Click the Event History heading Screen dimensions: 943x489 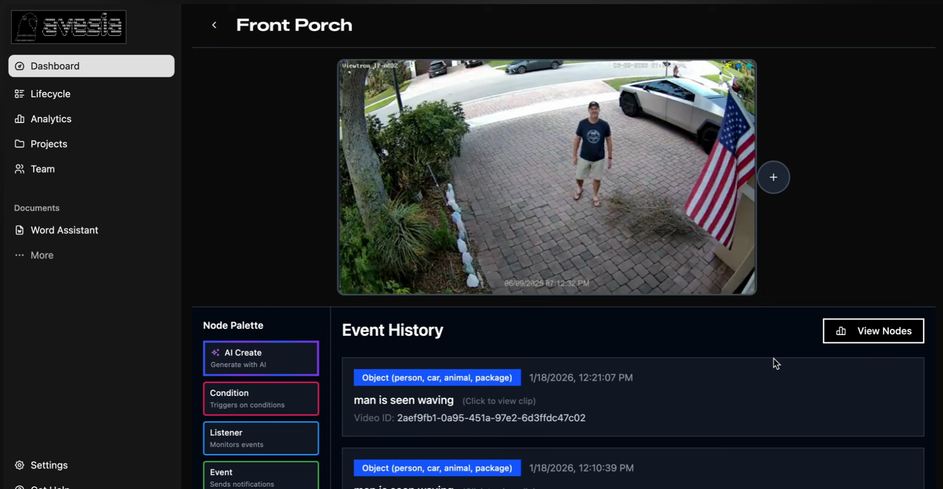tap(393, 330)
